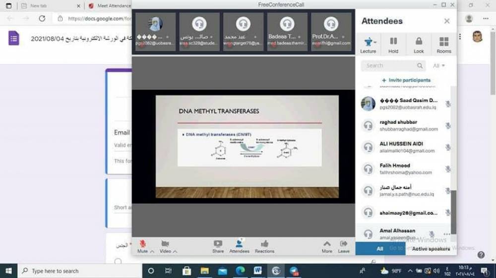Open the Attendees panel icon

tap(239, 244)
